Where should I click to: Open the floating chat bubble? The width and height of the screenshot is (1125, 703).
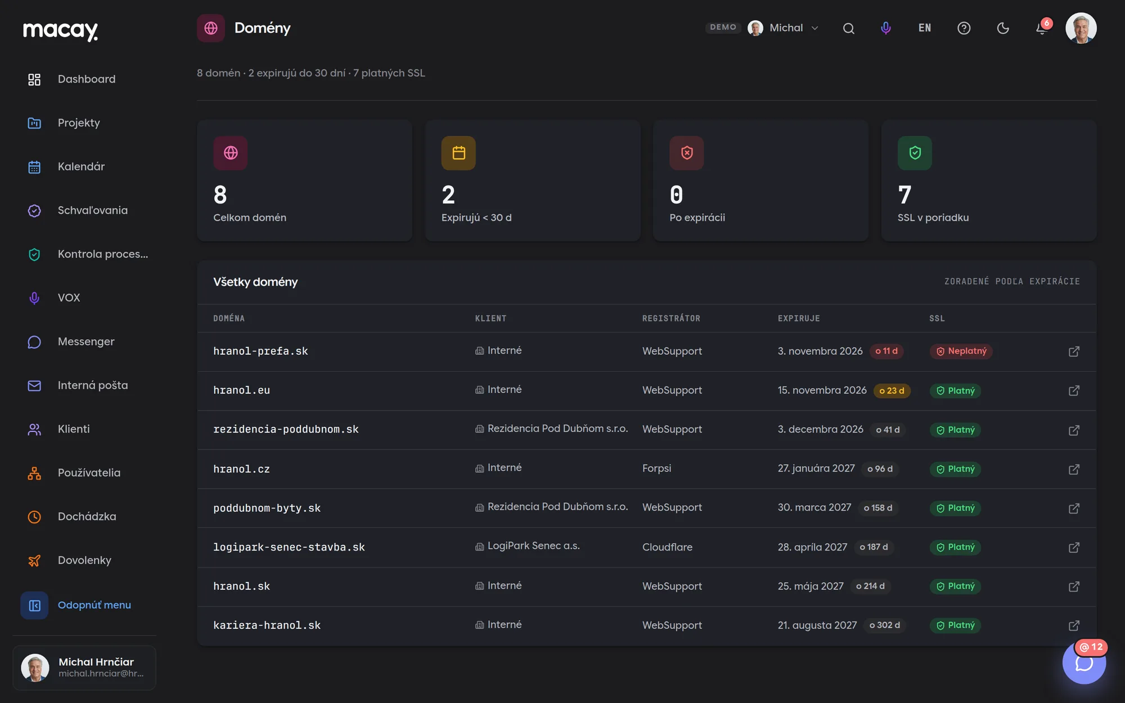pos(1084,663)
